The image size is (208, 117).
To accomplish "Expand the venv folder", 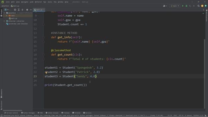I will pos(7,16).
